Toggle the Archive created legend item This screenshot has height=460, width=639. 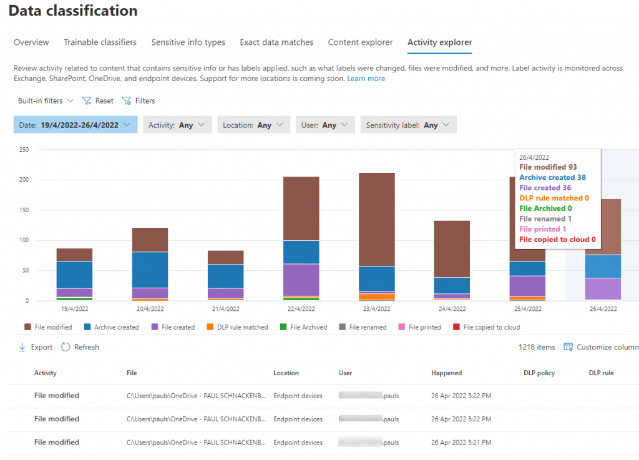click(112, 326)
